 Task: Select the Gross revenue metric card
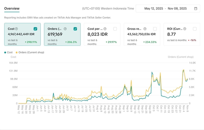[x=142, y=34]
